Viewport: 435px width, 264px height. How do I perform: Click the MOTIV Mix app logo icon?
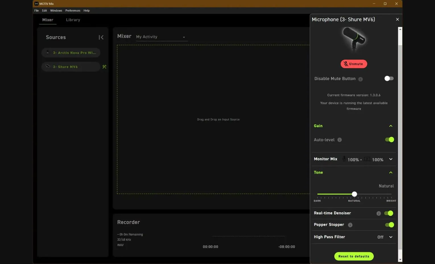coord(36,4)
